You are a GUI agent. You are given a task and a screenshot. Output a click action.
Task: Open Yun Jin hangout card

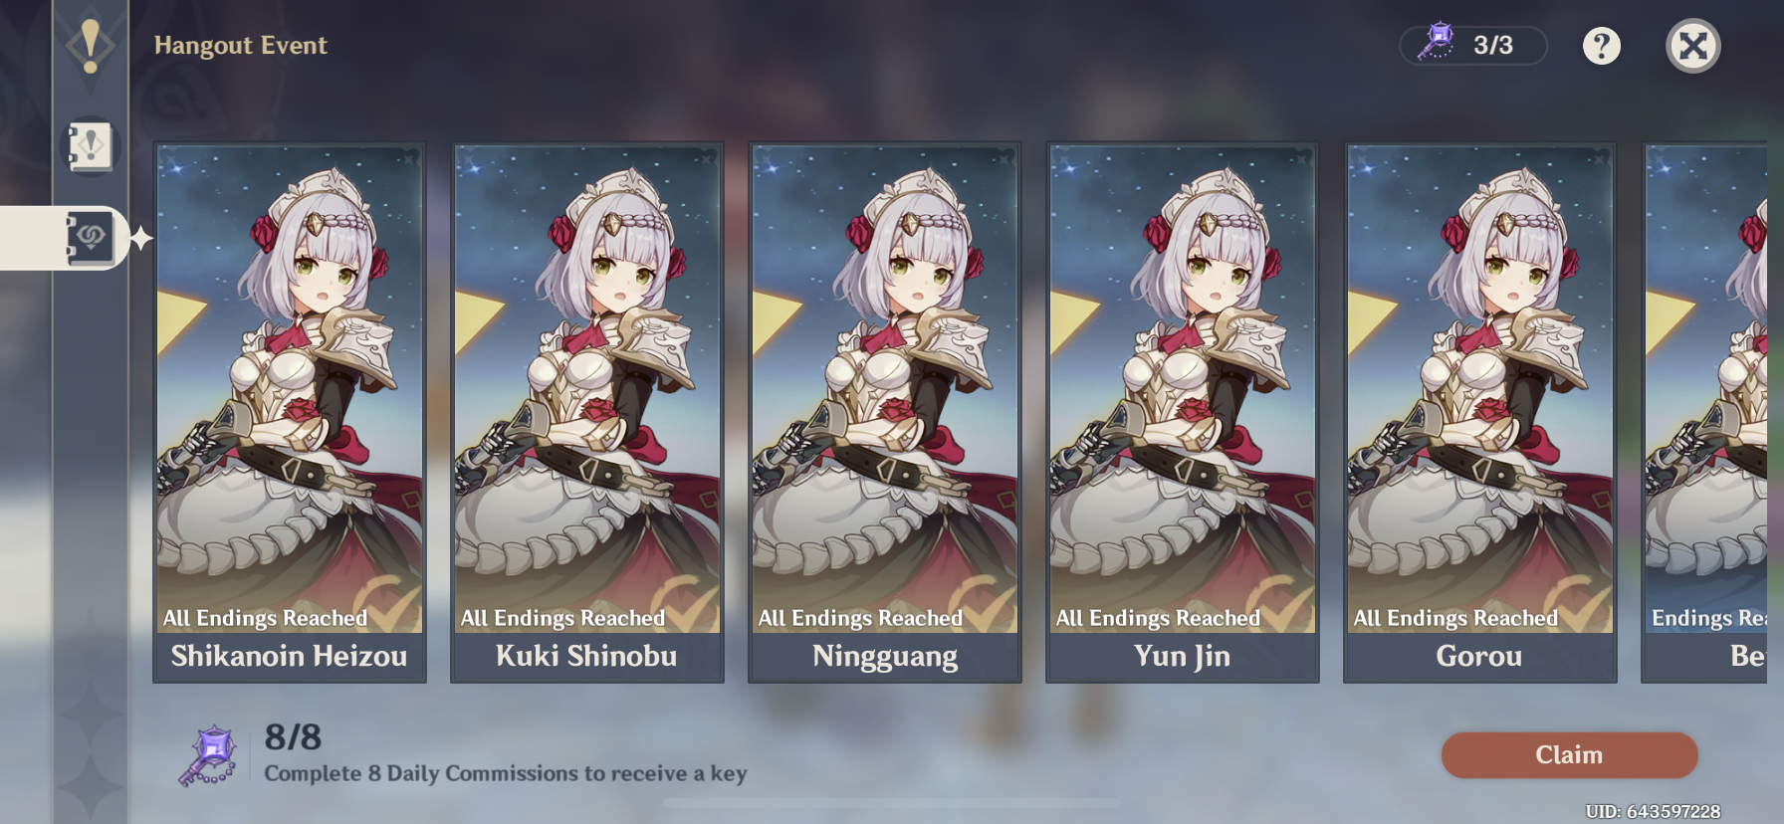(1183, 412)
